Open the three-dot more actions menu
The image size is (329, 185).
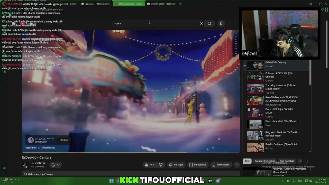(x=237, y=165)
